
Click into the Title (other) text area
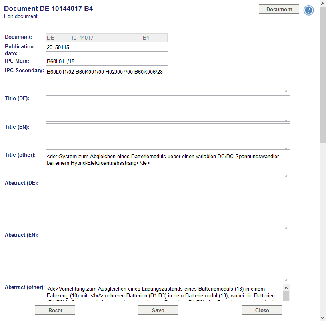pos(168,165)
